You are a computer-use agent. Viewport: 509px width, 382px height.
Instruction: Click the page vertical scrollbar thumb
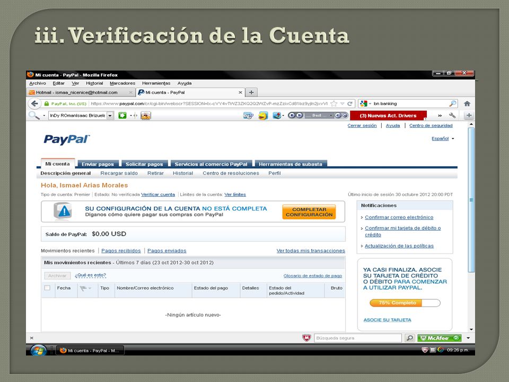tap(471, 200)
